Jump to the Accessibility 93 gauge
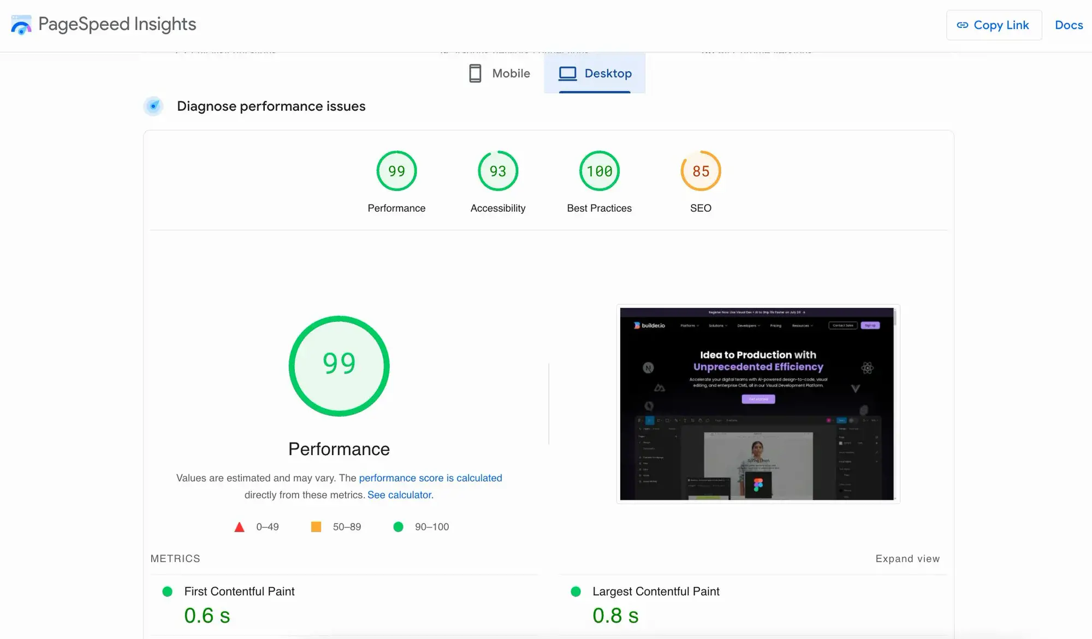The image size is (1092, 639). 498,171
